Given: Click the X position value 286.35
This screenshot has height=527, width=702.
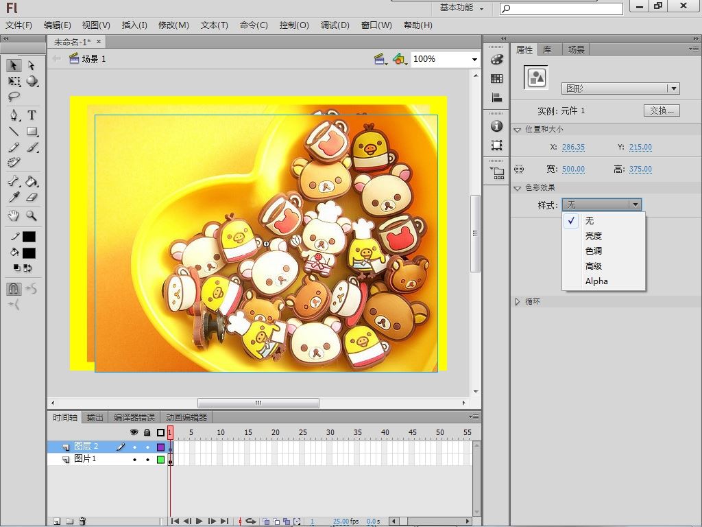Looking at the screenshot, I should pyautogui.click(x=573, y=147).
